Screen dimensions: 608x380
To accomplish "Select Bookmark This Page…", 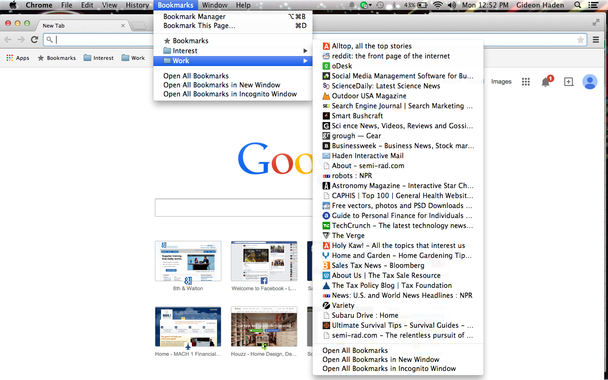I will pyautogui.click(x=233, y=26).
